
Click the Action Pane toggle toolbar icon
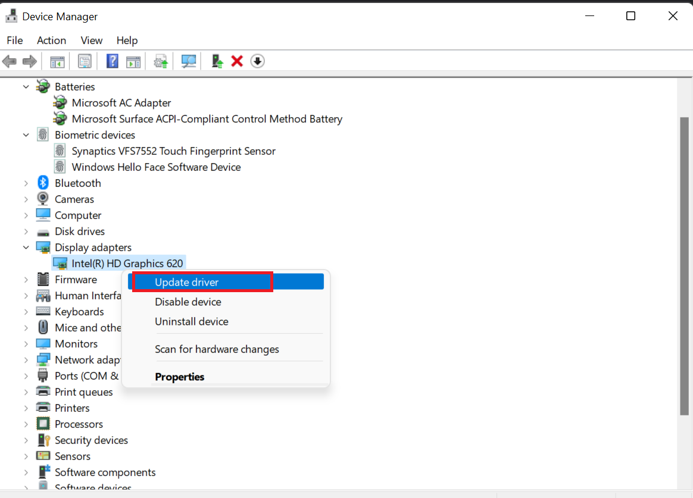(133, 61)
